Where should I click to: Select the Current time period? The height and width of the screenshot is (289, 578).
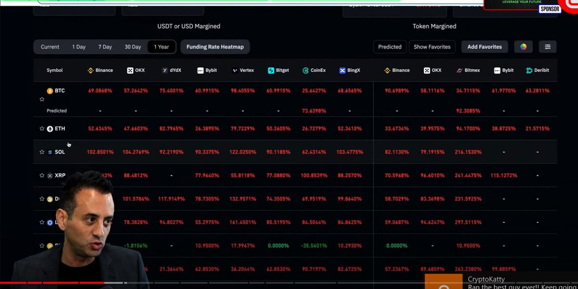coord(50,47)
